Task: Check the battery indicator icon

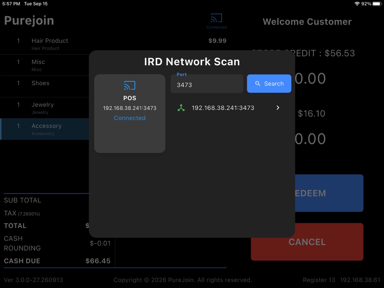Action: pos(377,4)
